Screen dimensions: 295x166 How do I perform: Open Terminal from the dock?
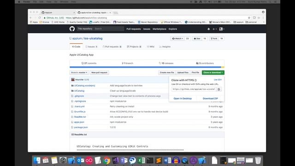pyautogui.click(x=150, y=160)
